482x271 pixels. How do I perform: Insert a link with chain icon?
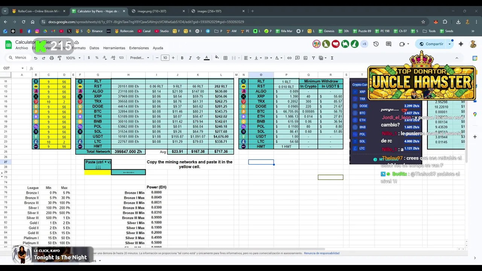point(289,58)
